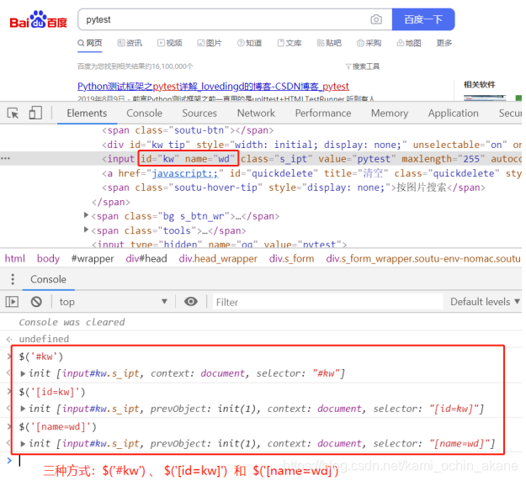Switch to the Console panel tab in DevTools

pos(144,113)
